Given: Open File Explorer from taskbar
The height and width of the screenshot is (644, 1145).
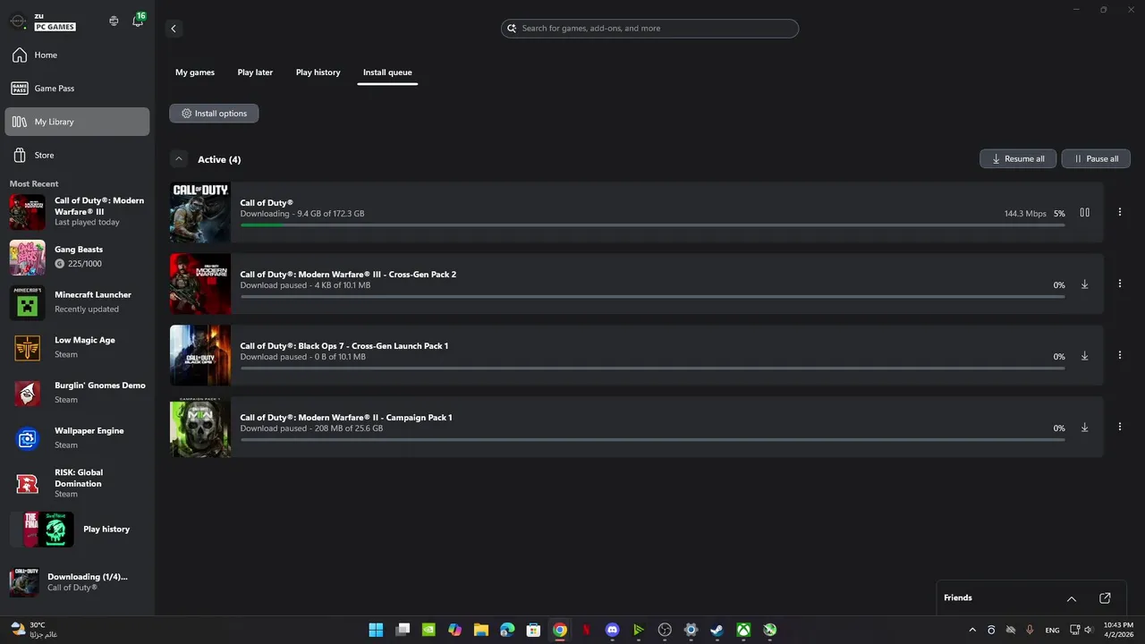Looking at the screenshot, I should point(481,630).
